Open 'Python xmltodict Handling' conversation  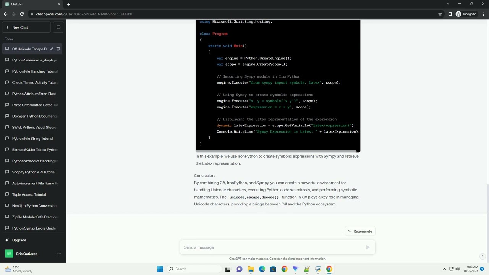(33, 161)
